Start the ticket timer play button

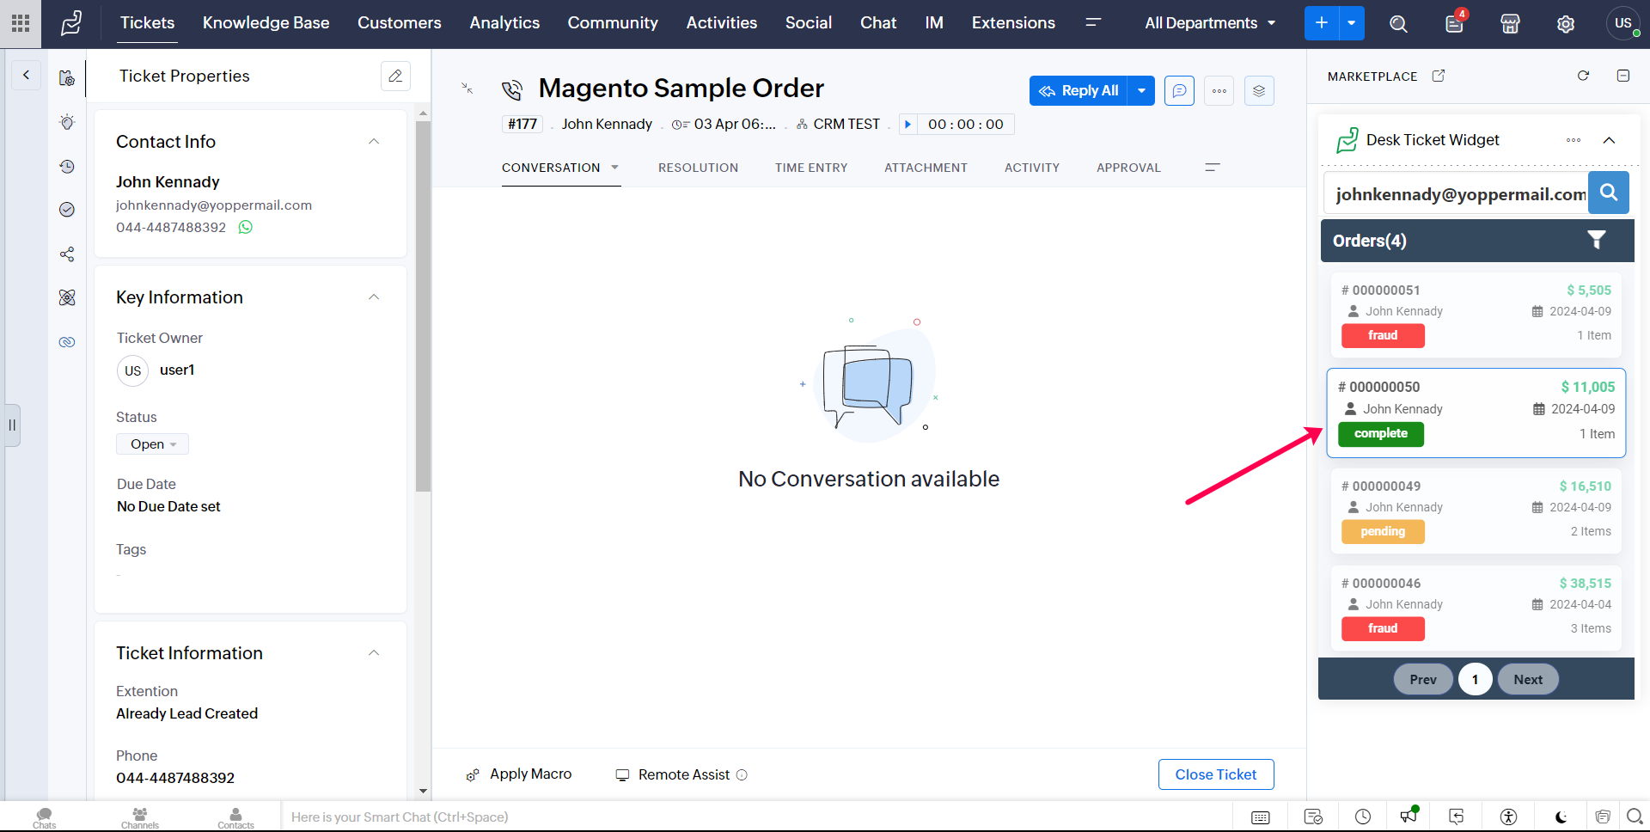click(907, 125)
